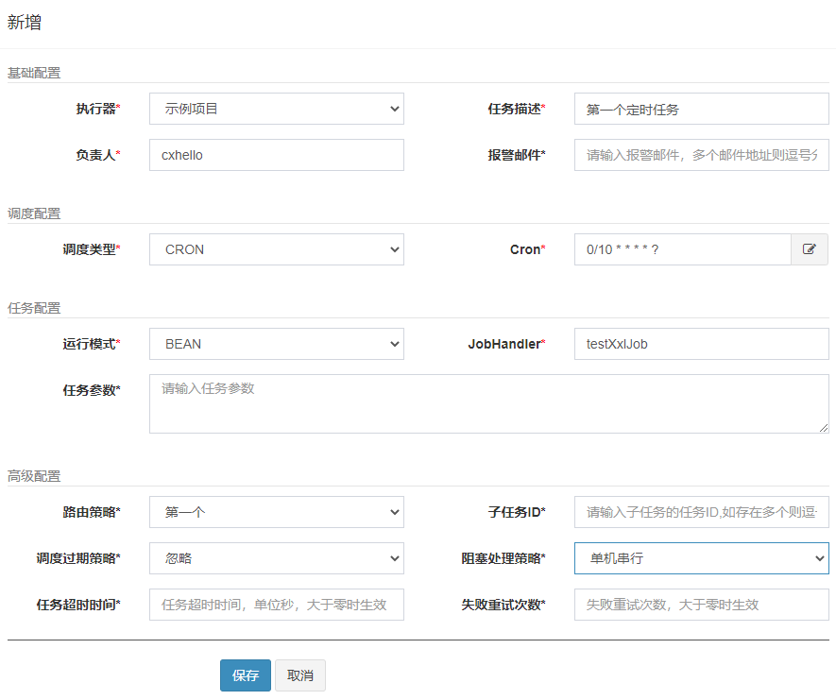Click the 任务描述 field label
Image resolution: width=836 pixels, height=700 pixels.
517,109
